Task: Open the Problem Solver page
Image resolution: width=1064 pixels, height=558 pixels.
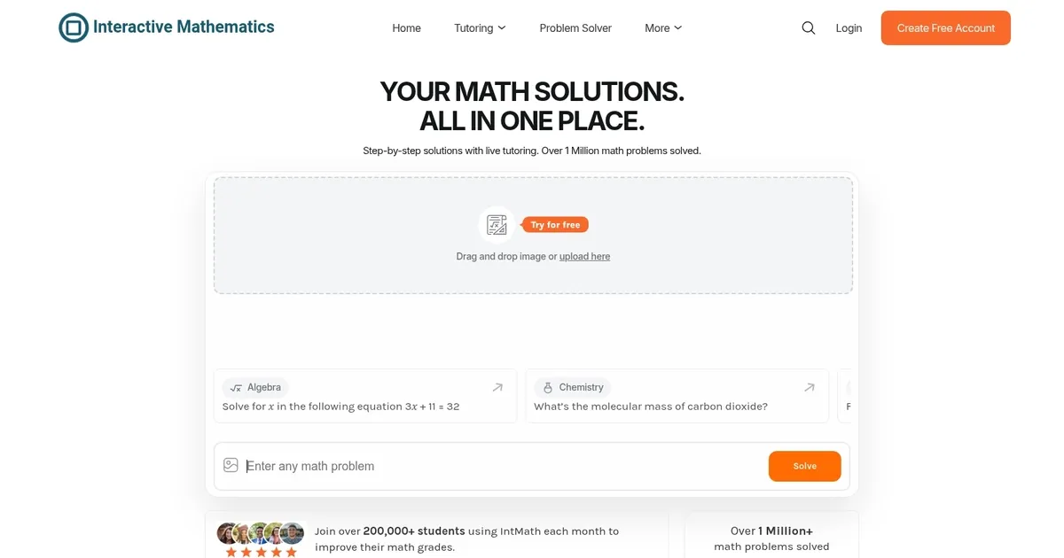Action: [x=575, y=28]
